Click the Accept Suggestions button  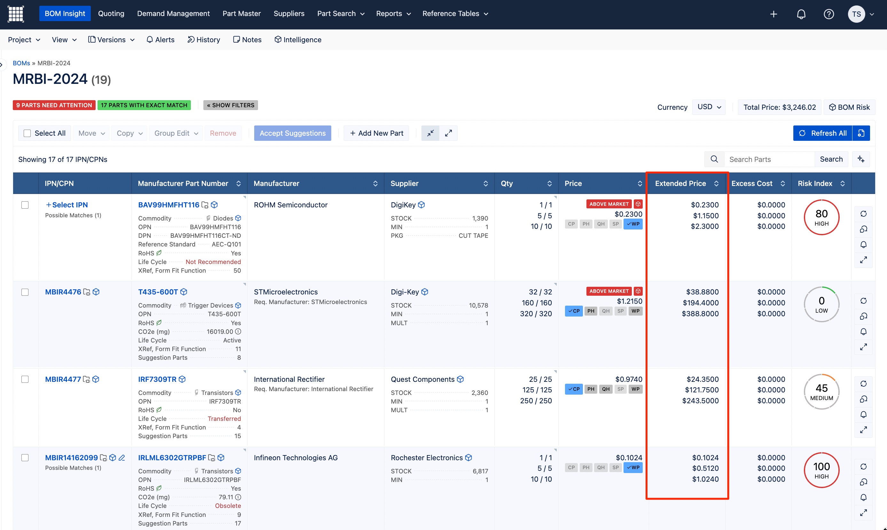[x=292, y=133]
